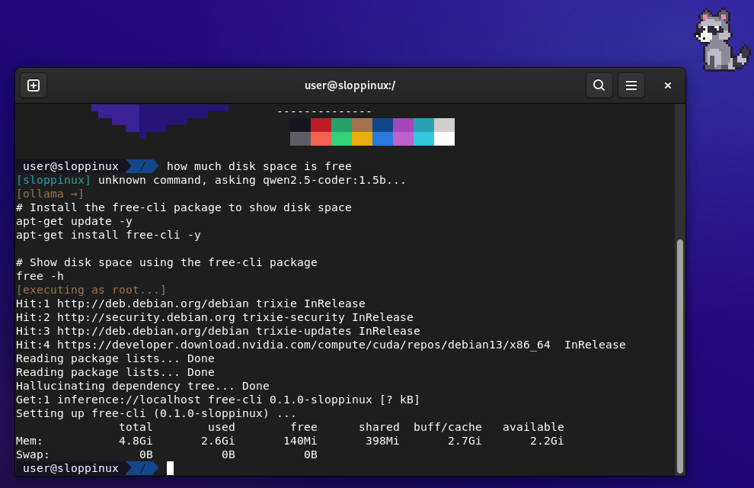This screenshot has width=754, height=488.
Task: Click the terminal title user@sloppinux:/
Action: (350, 85)
